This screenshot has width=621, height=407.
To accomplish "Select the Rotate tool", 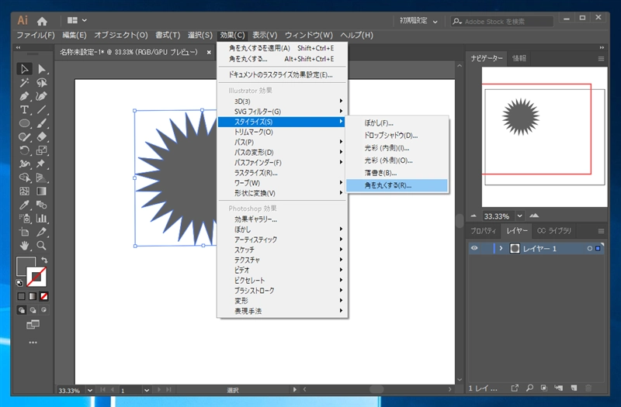I will [24, 150].
